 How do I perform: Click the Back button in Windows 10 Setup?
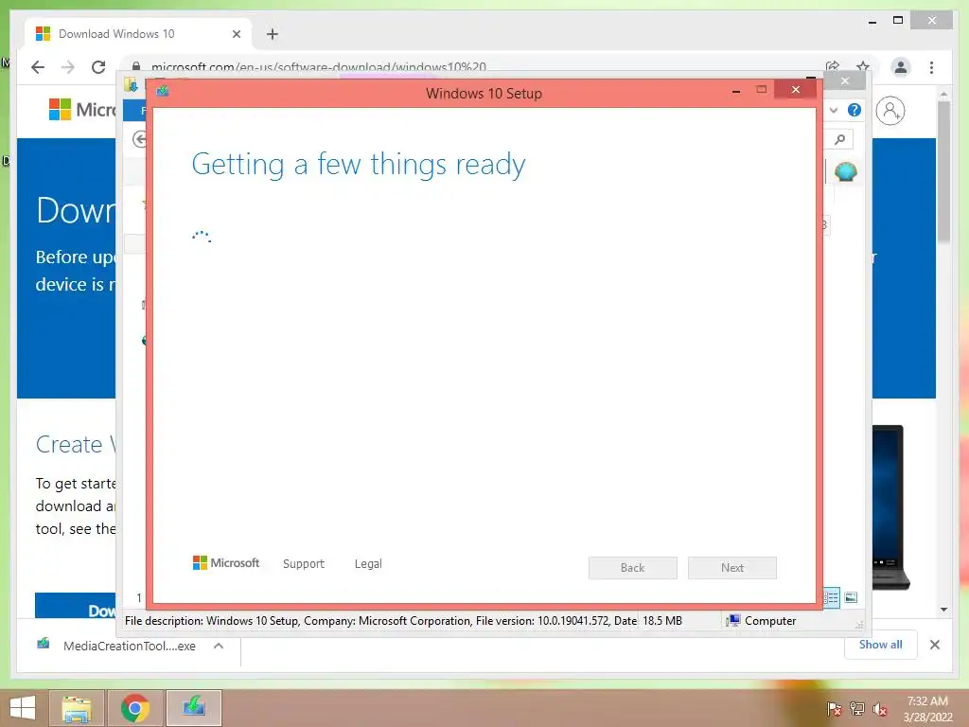coord(632,568)
